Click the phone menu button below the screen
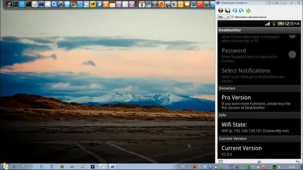Viewport: 303px width, 170px height. pyautogui.click(x=221, y=162)
